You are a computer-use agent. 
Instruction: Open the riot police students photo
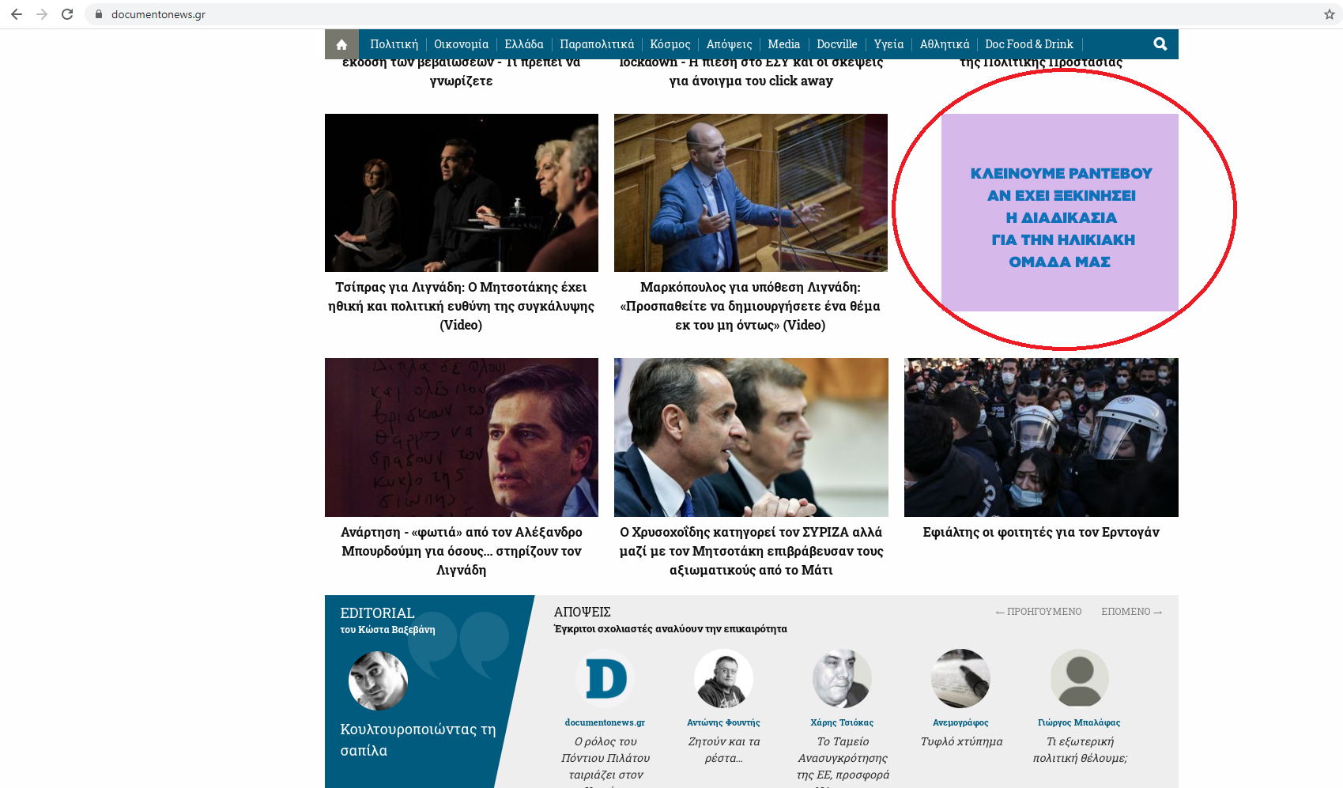pyautogui.click(x=1041, y=437)
